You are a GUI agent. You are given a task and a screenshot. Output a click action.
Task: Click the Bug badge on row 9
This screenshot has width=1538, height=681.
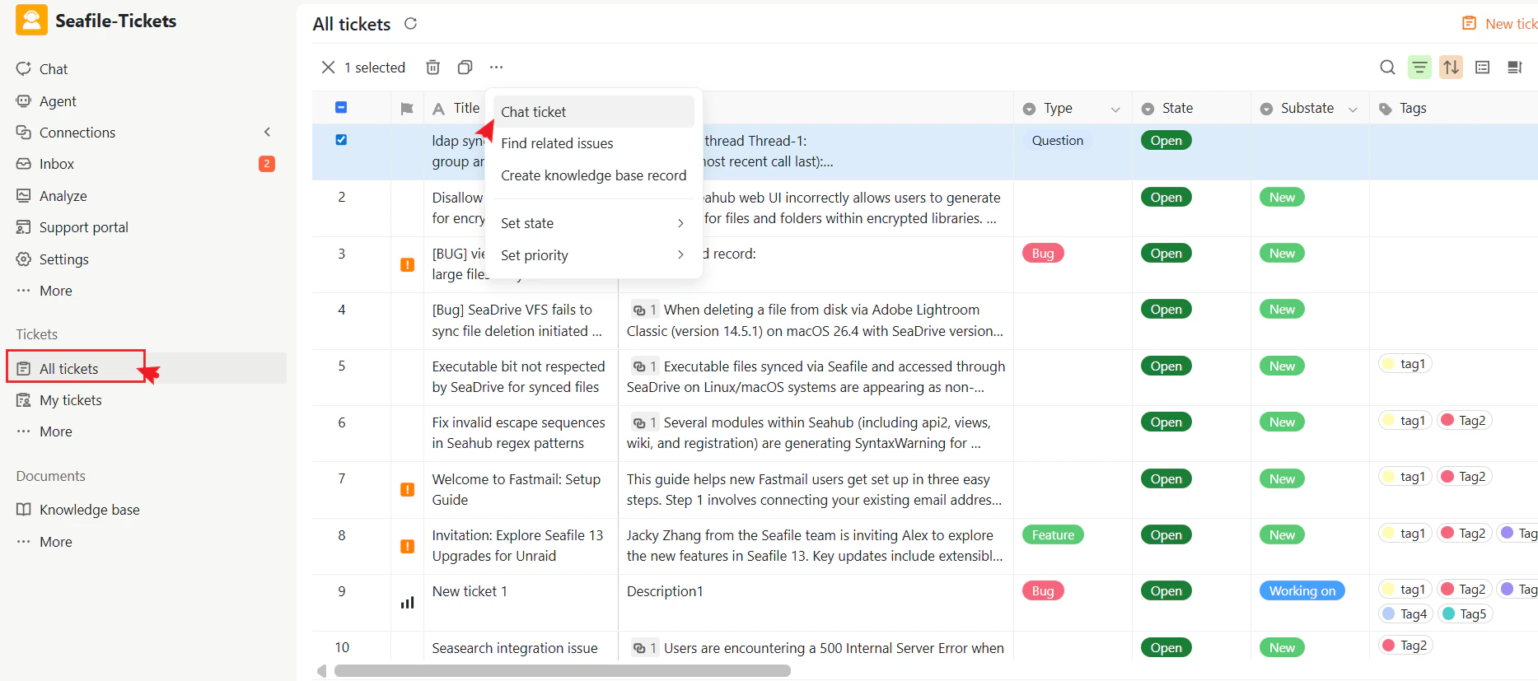pos(1043,591)
